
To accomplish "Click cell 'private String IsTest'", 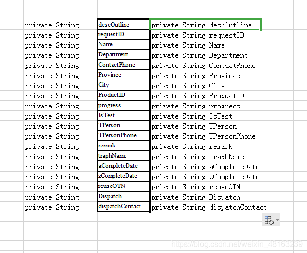I will coord(205,116).
